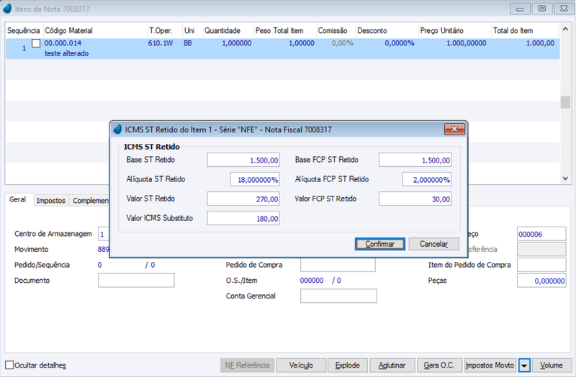Click the field containing 000006

click(x=541, y=234)
